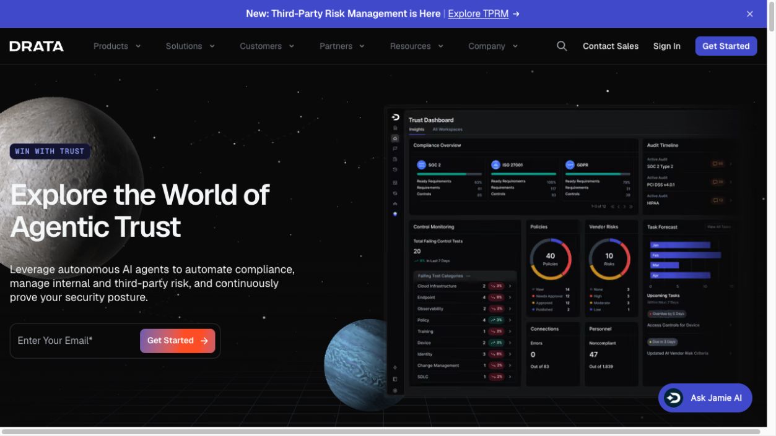Click the Identity red trend badge
This screenshot has width=776, height=436.
pyautogui.click(x=496, y=354)
